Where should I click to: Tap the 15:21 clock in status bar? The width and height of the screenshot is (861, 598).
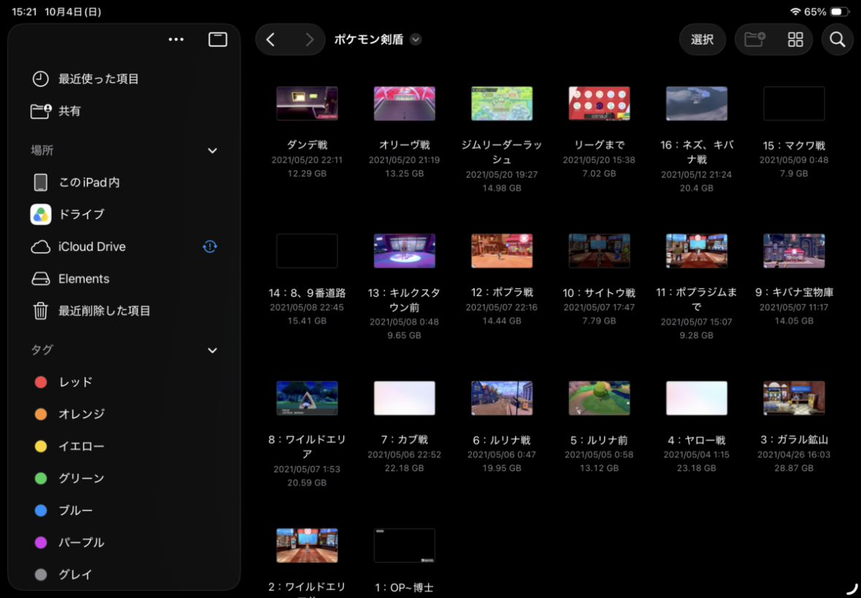(23, 12)
